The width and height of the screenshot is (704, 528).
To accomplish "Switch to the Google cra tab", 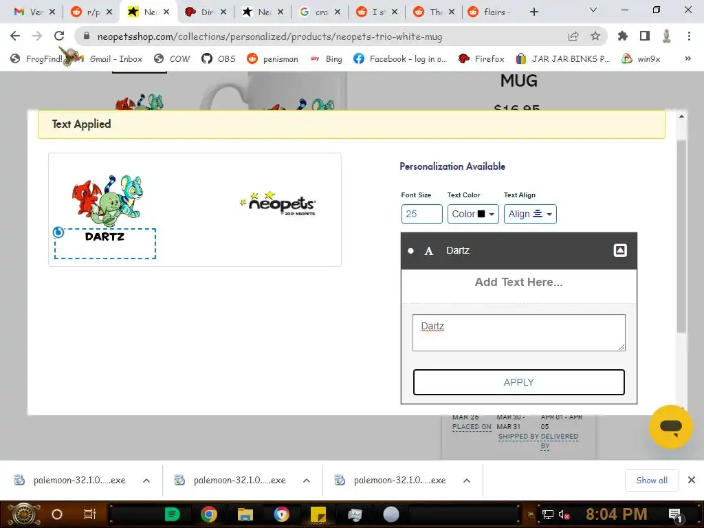I will pos(313,12).
